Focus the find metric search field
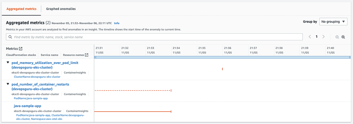The width and height of the screenshot is (353, 124). click(156, 37)
